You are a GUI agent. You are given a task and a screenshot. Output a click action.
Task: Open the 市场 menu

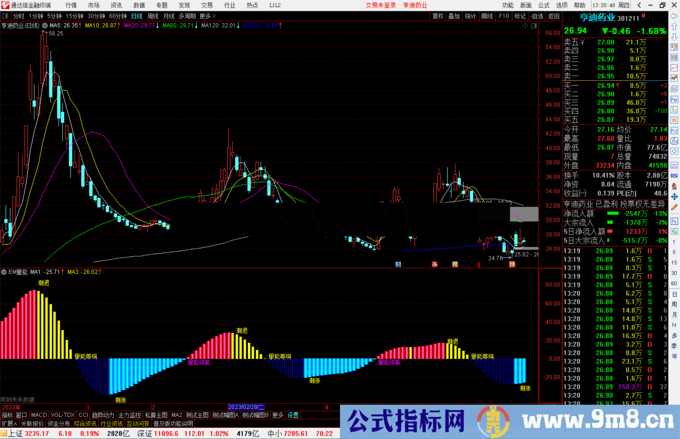[94, 5]
